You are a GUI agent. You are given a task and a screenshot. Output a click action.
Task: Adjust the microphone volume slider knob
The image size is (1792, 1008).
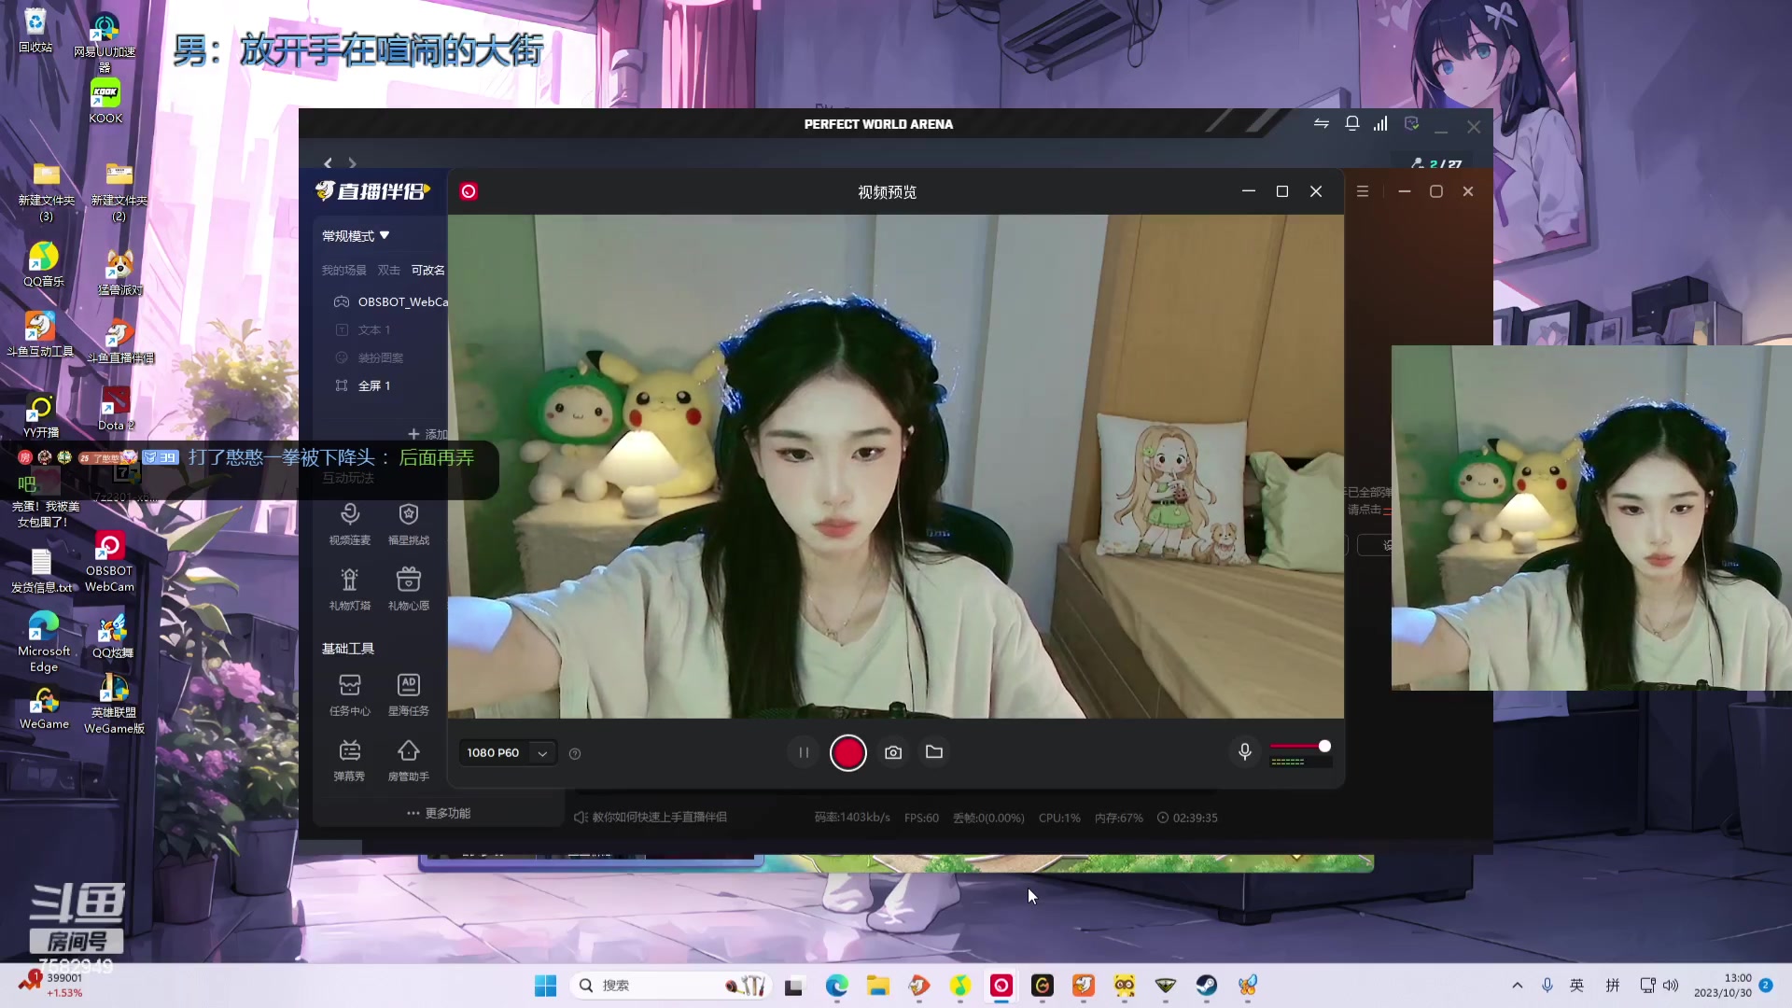[1324, 746]
